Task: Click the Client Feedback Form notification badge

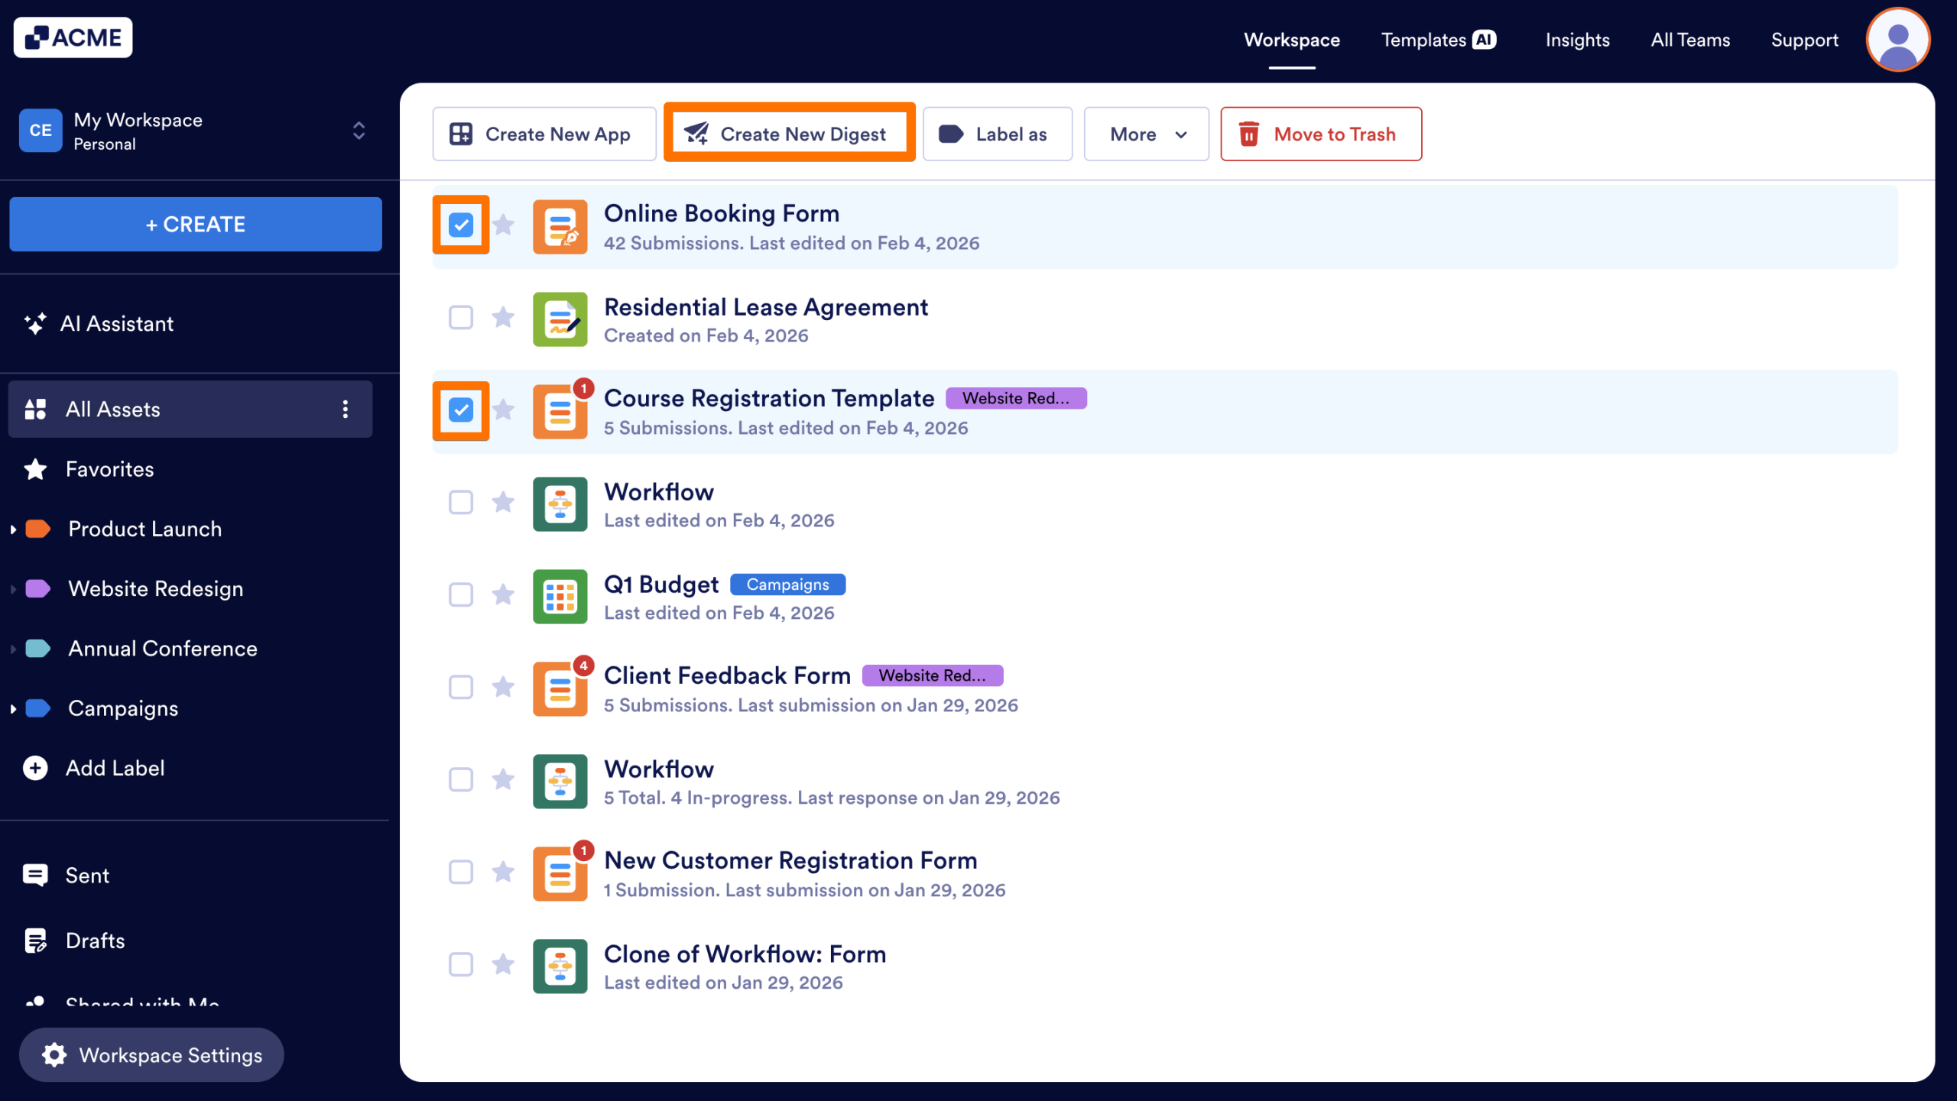Action: click(583, 664)
